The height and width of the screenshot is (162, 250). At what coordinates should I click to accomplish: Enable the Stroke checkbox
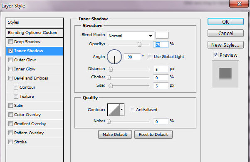[10, 142]
